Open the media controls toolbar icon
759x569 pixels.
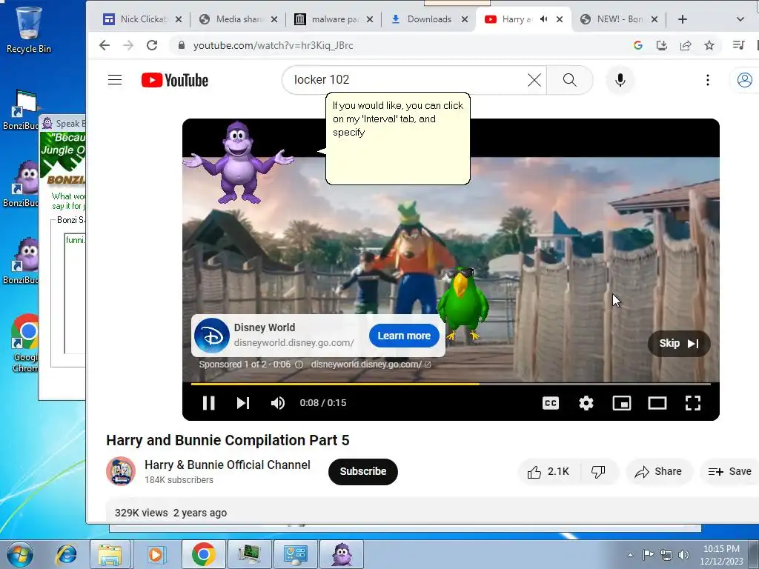click(739, 45)
